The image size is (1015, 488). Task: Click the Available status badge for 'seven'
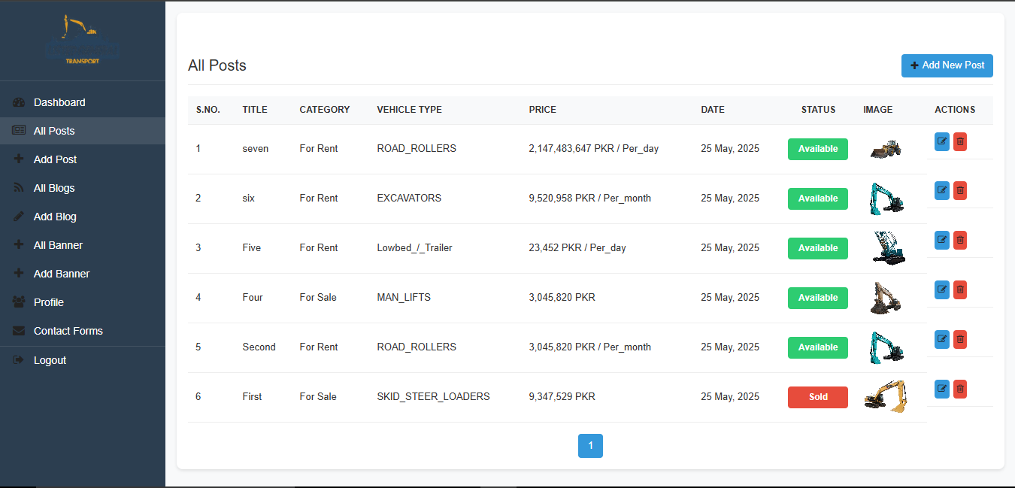[818, 149]
